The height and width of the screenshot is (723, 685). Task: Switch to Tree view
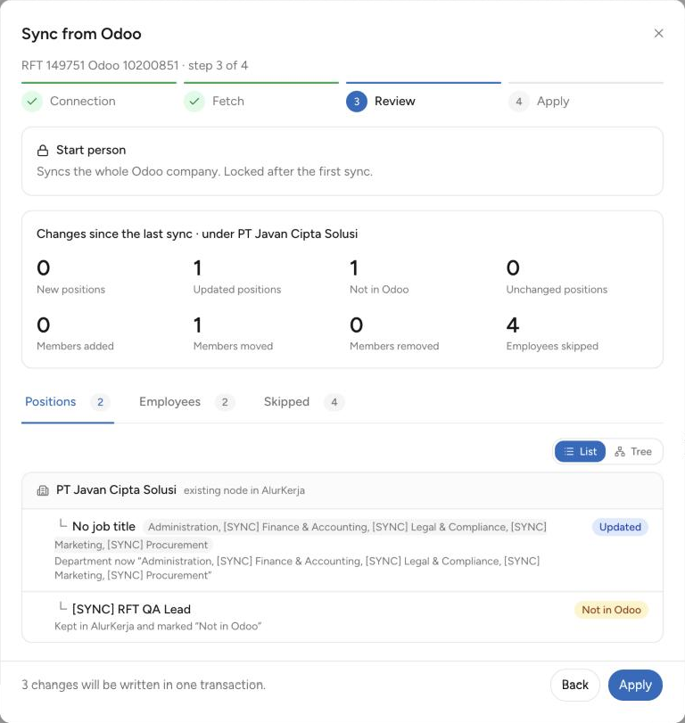coord(633,451)
